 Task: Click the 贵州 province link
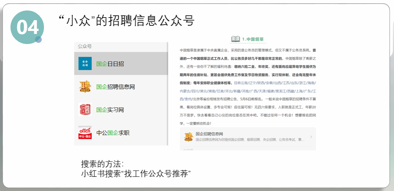187,99
